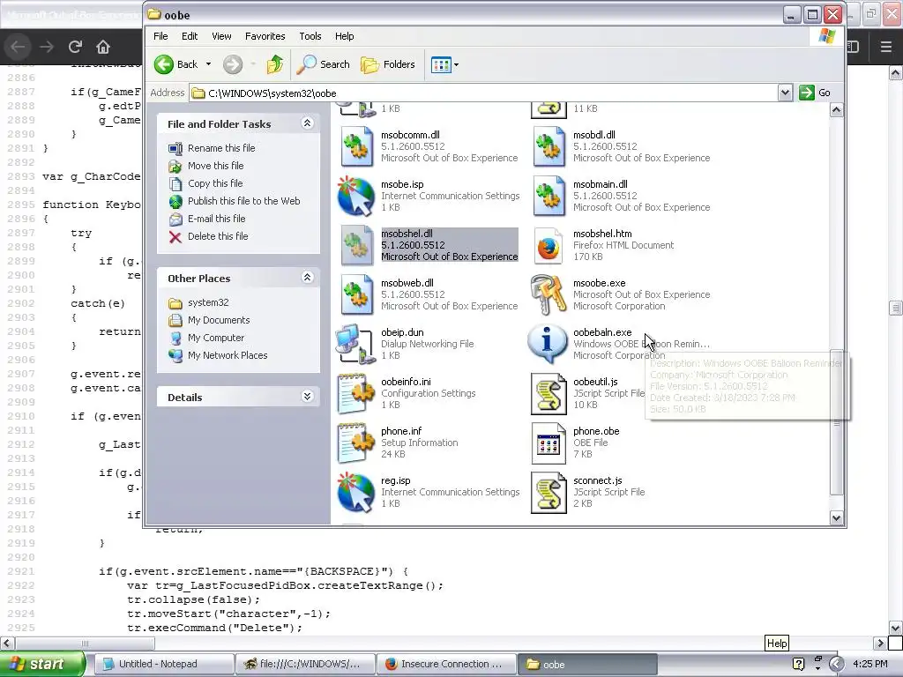Go to My Computer in Other Places
Screen dimensions: 903x677
point(216,338)
